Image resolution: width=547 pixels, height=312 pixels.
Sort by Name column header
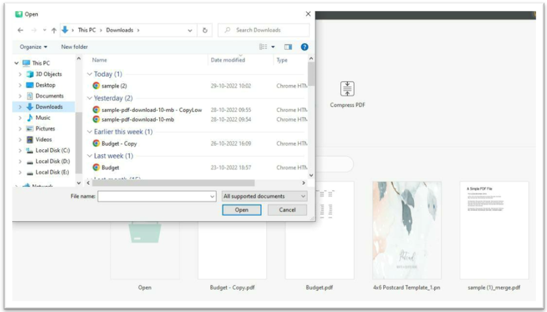(x=100, y=60)
